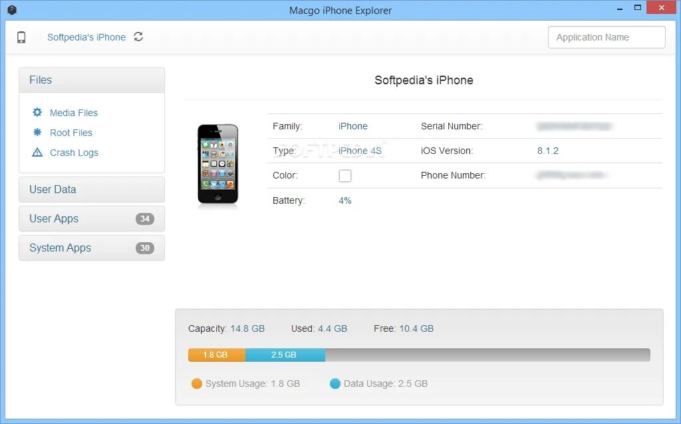This screenshot has height=424, width=681.
Task: Focus the Application Name search field
Action: click(607, 37)
